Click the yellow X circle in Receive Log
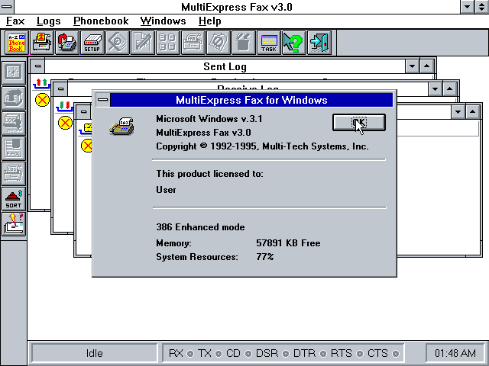This screenshot has height=366, width=489. tap(65, 123)
